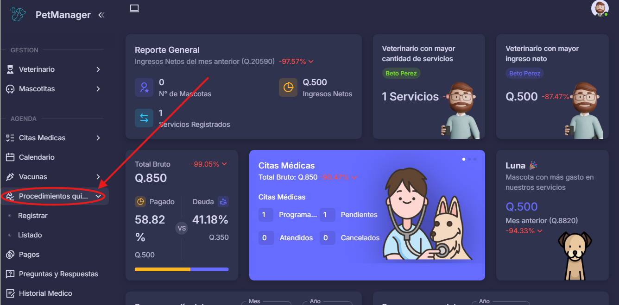Viewport: 619px width, 305px height.
Task: Switch to the second carousel dot
Action: pos(469,159)
